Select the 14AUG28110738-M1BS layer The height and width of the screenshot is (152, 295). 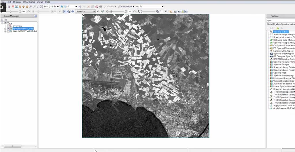click(x=25, y=31)
